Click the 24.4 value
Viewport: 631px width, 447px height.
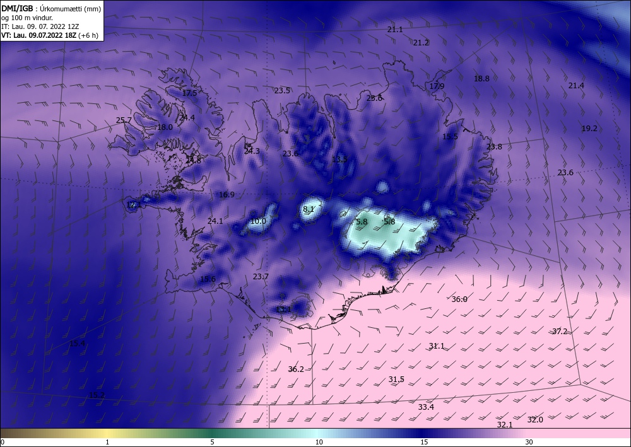[x=187, y=118]
